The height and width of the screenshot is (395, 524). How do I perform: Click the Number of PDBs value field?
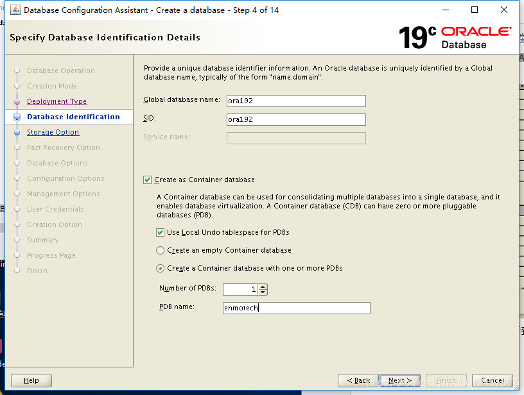tap(240, 289)
